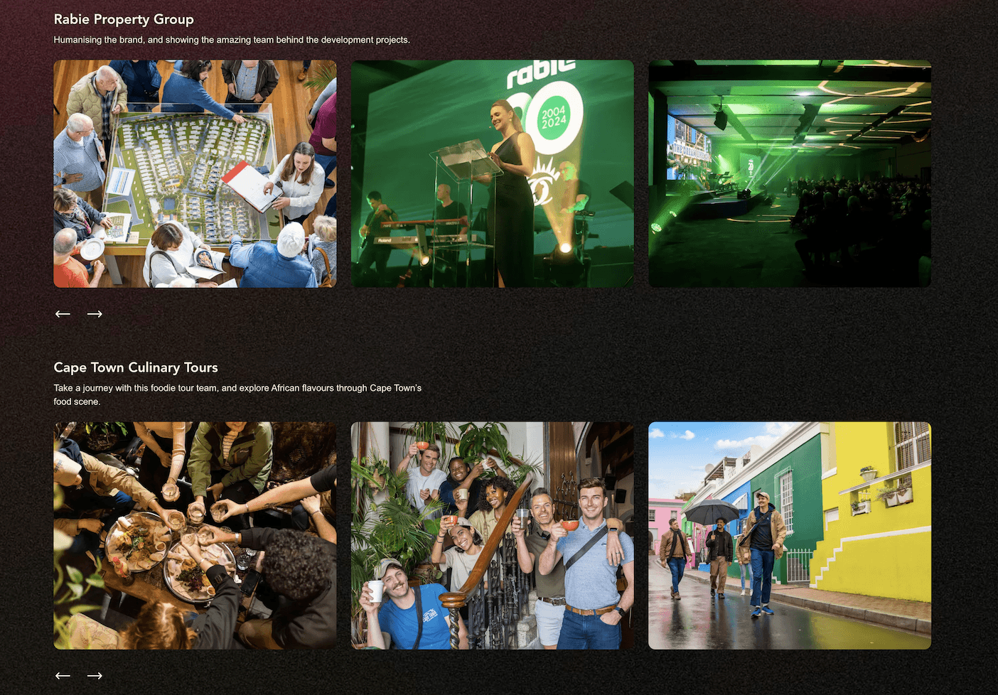Select the Cape Town Culinary Tours heading
This screenshot has width=998, height=695.
[x=136, y=367]
